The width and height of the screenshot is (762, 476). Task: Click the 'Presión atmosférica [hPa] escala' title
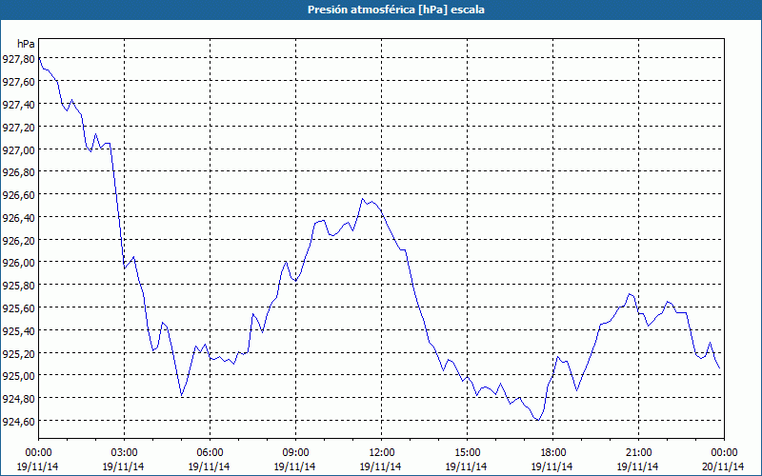[396, 10]
